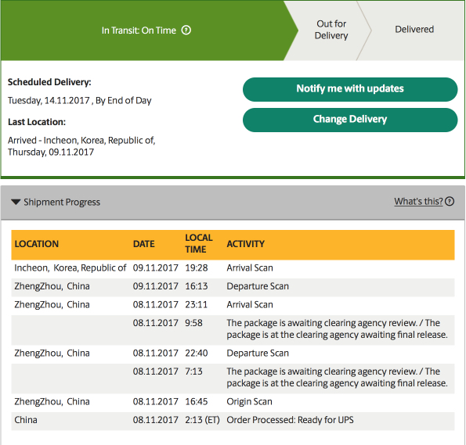Click the Last Location label
466x445 pixels.
[37, 122]
